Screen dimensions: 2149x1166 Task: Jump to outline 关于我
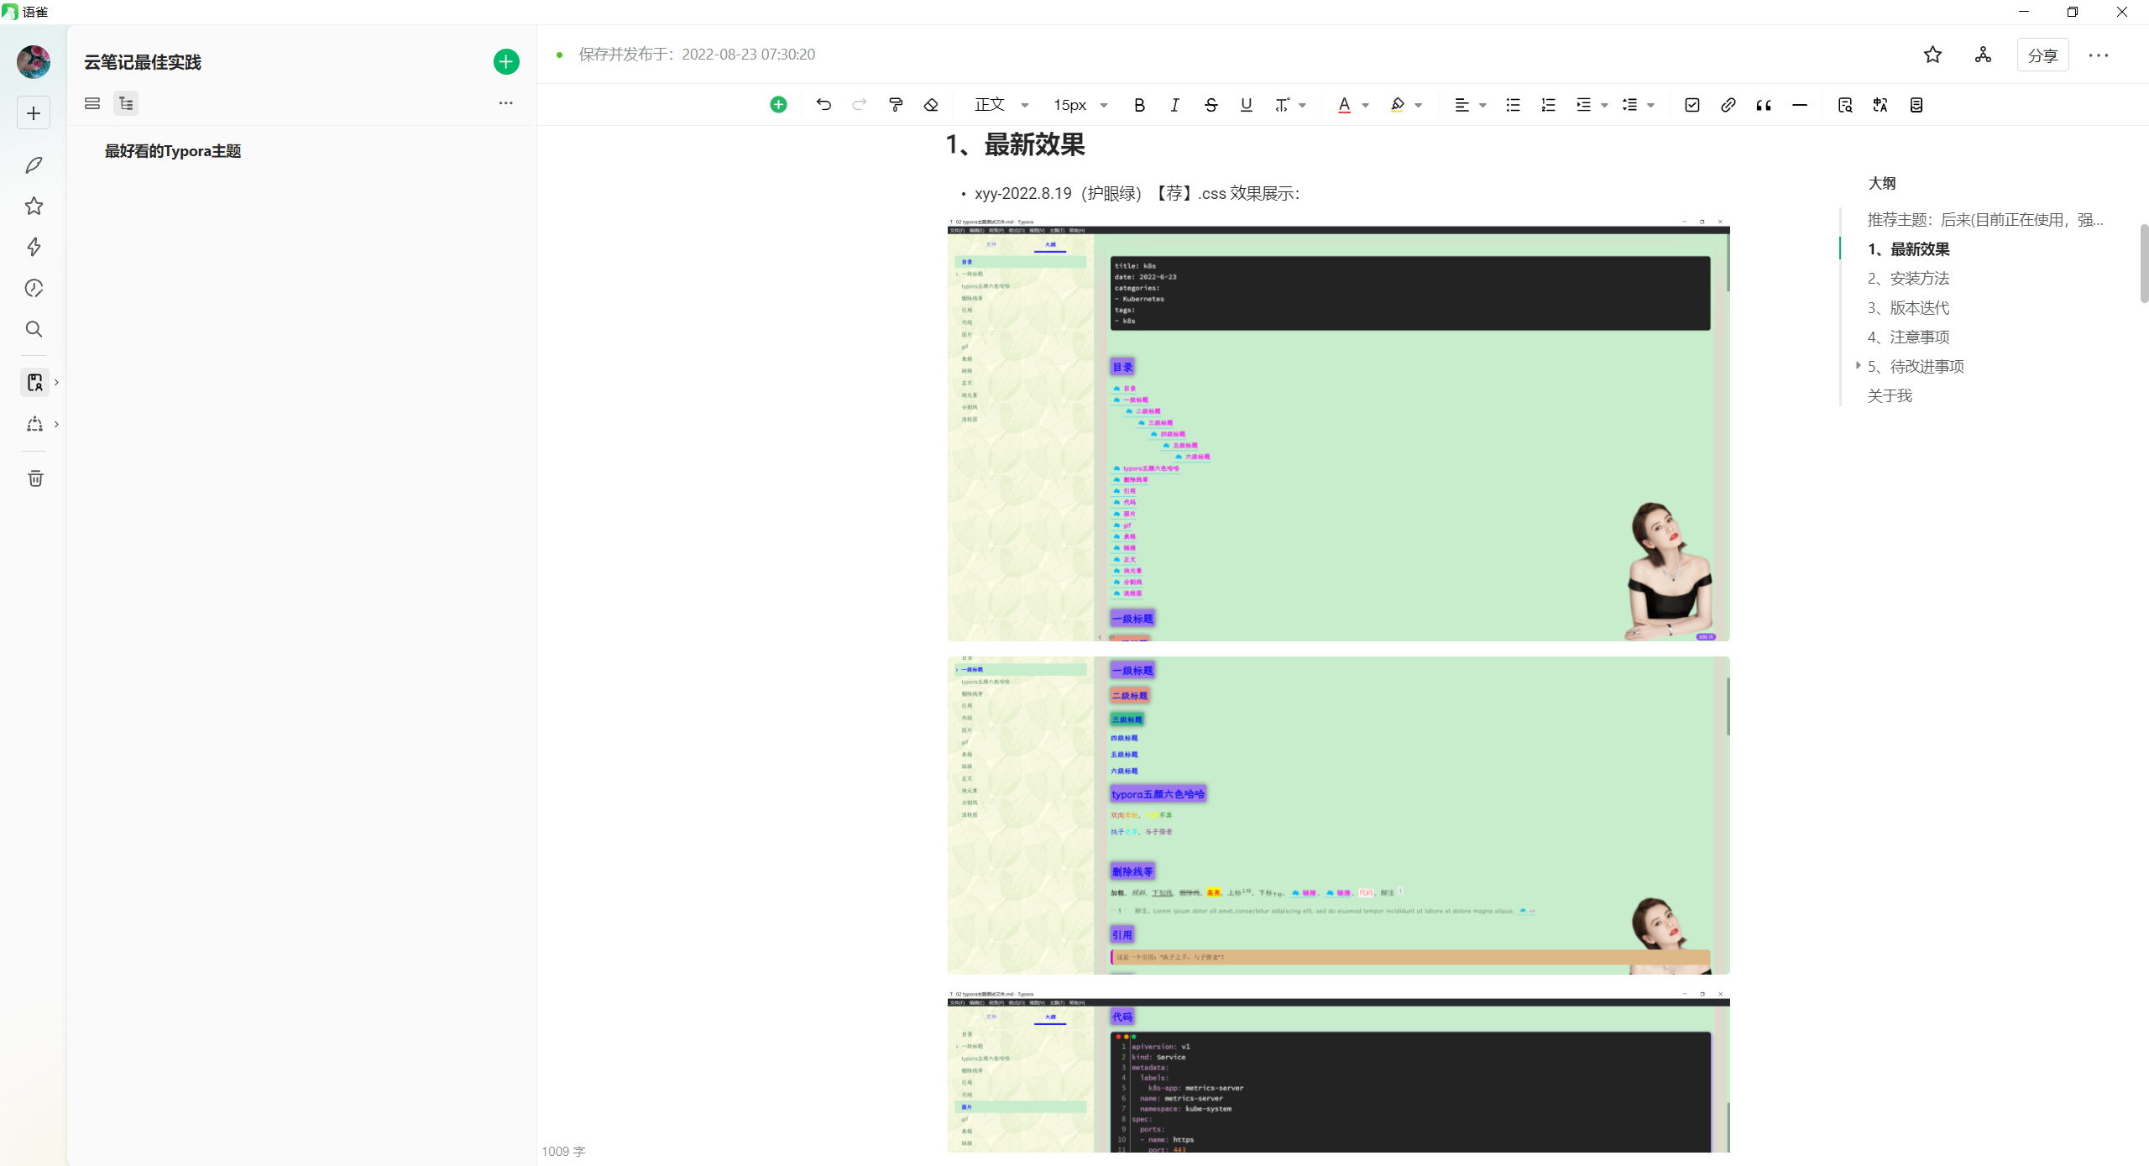coord(1890,395)
